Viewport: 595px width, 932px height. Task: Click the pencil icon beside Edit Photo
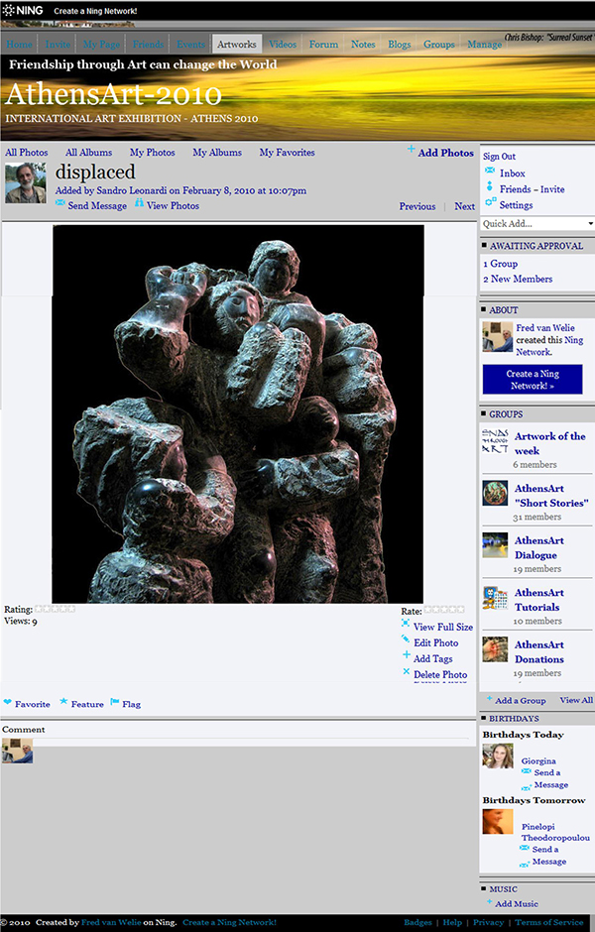[406, 640]
